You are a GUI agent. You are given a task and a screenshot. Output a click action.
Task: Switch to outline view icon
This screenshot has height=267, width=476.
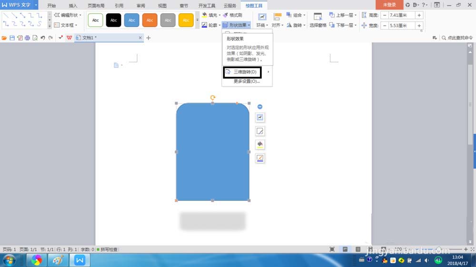click(358, 249)
